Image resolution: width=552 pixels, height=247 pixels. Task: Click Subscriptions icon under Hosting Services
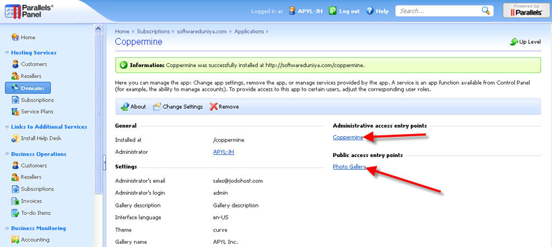point(15,100)
